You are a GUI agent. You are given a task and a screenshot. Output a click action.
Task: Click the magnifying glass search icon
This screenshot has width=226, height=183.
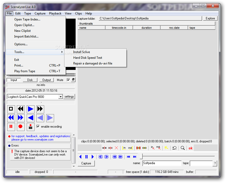pos(183,148)
